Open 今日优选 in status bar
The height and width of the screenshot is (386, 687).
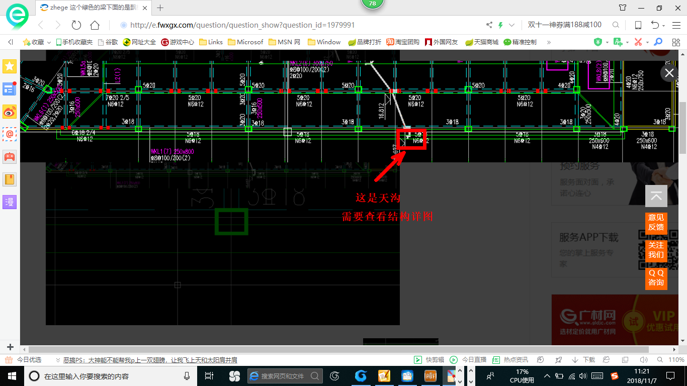coord(23,360)
